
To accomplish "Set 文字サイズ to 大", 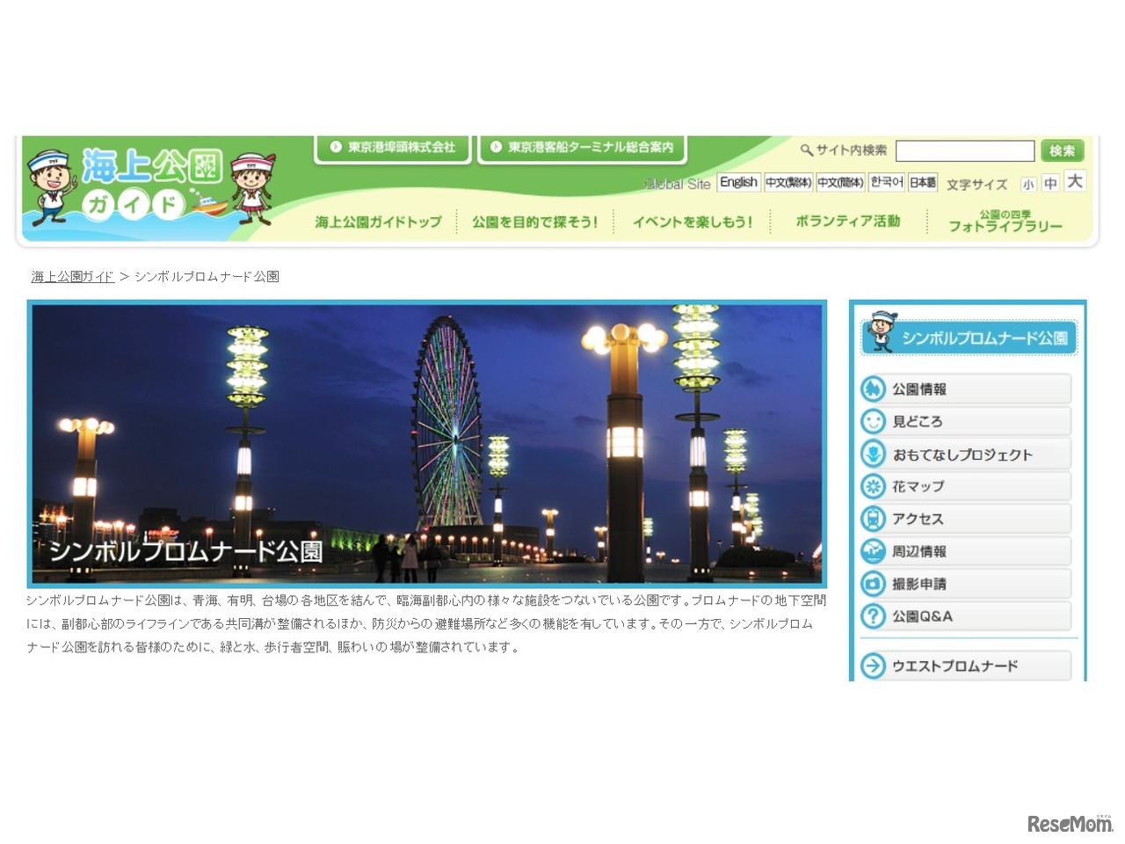I will pos(1074,181).
